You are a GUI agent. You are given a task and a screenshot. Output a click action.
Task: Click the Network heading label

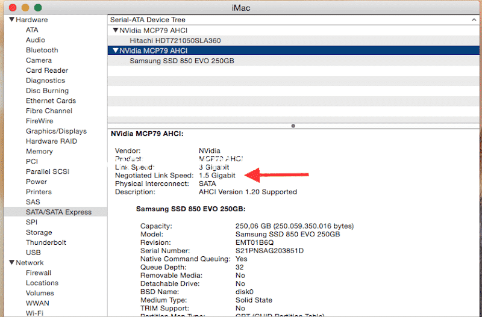(30, 263)
